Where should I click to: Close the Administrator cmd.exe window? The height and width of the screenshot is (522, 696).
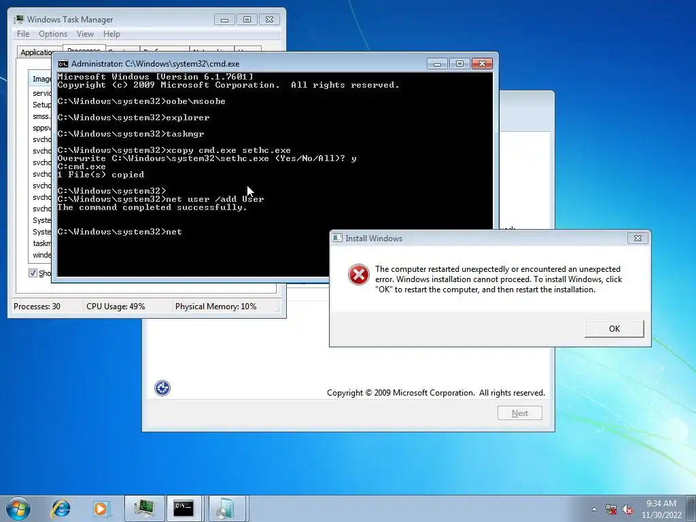(482, 64)
